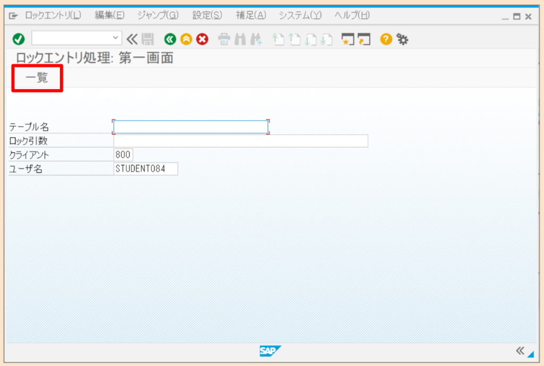Click the red Cancel icon
This screenshot has height=366, width=544.
pos(201,39)
